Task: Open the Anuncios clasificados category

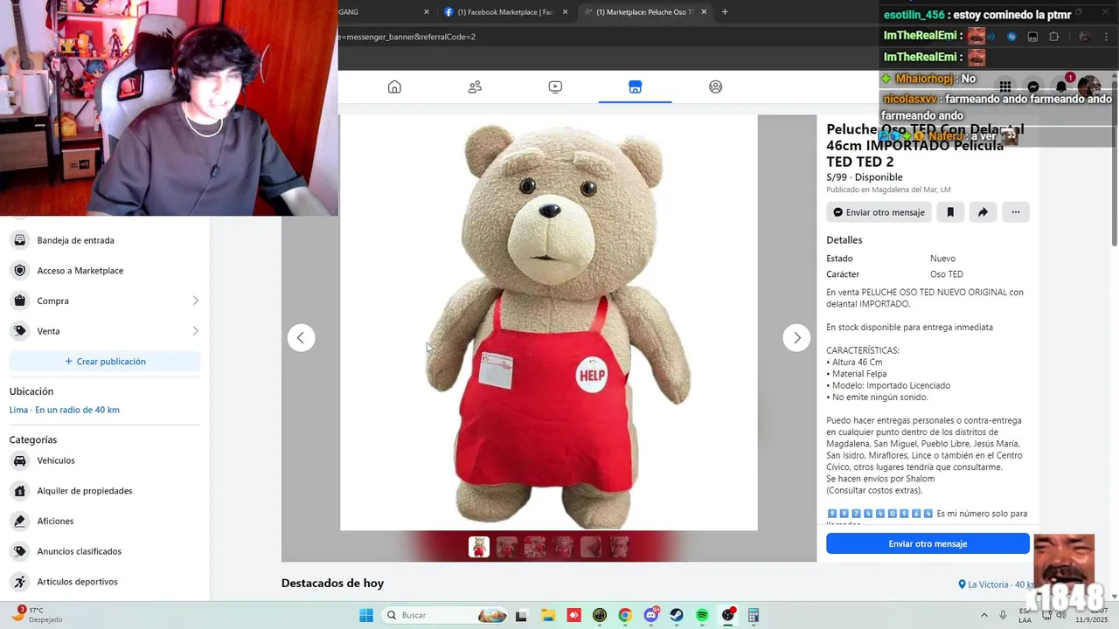Action: [105, 551]
